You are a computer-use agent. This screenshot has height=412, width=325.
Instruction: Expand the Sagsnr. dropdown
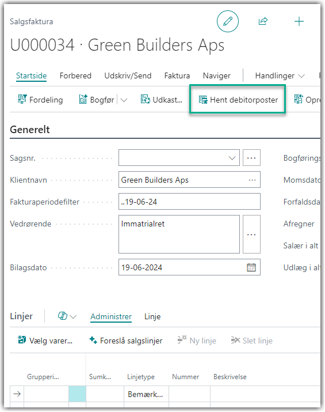click(232, 158)
